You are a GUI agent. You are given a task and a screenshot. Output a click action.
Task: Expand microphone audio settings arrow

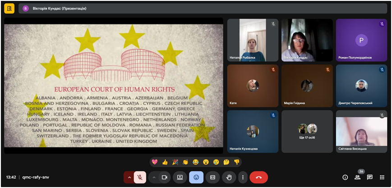click(129, 177)
